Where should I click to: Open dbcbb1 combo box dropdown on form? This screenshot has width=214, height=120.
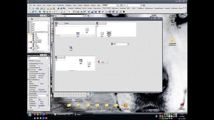tap(128, 44)
